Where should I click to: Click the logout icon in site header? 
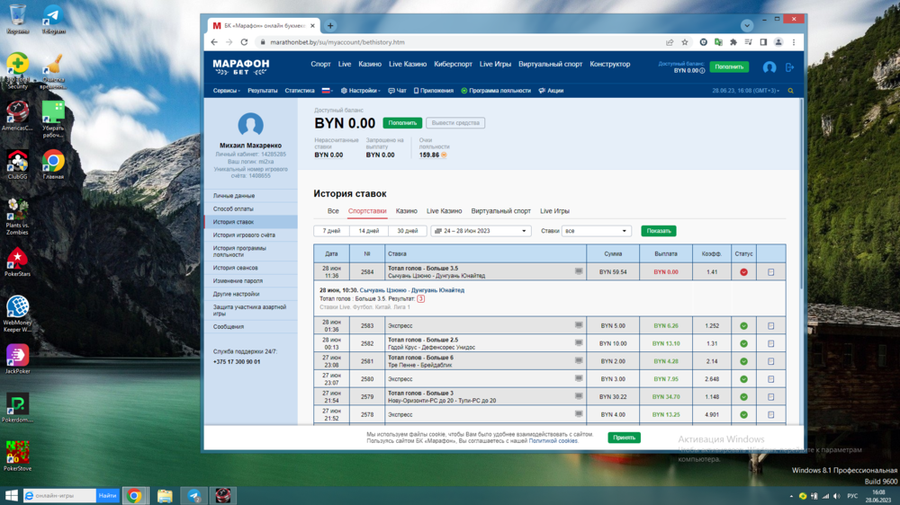789,67
